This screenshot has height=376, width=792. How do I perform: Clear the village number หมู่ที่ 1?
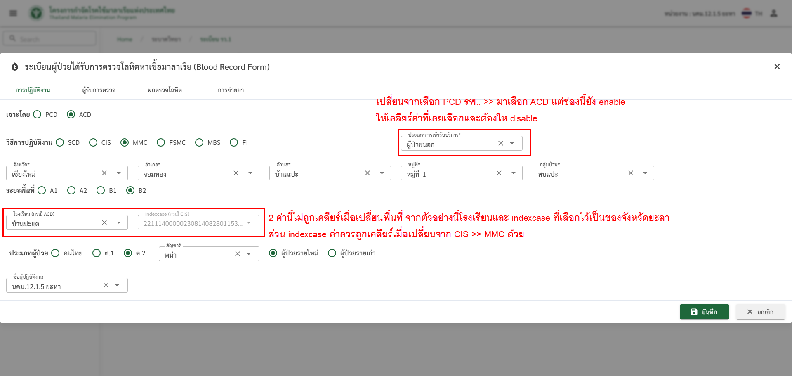point(499,173)
